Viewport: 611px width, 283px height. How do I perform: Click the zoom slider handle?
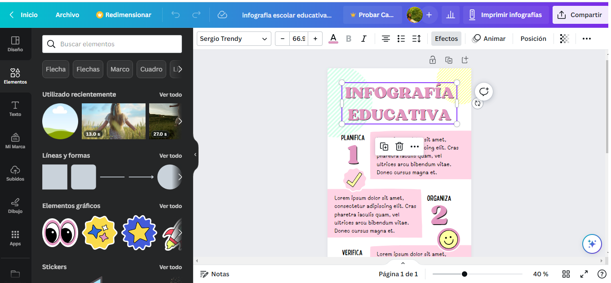point(465,274)
